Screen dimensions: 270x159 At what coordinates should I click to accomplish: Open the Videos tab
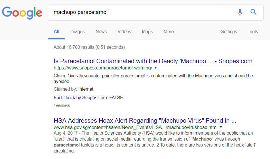124,32
